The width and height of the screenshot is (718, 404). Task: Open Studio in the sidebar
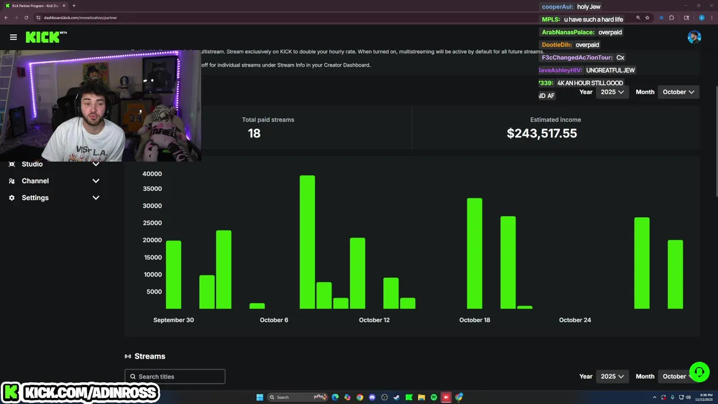click(x=32, y=164)
